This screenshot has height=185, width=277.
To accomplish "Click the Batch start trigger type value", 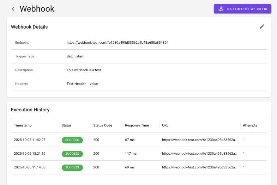I will [75, 56].
